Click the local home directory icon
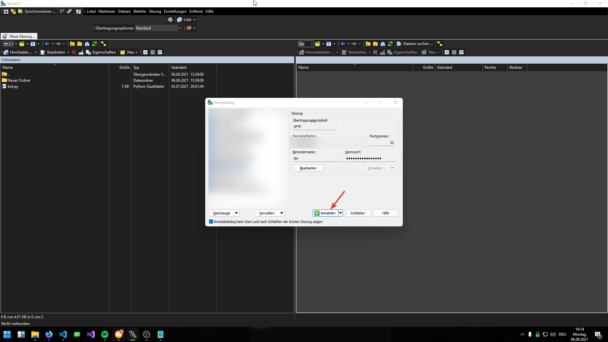Viewport: 608px width, 342px height. (x=87, y=44)
